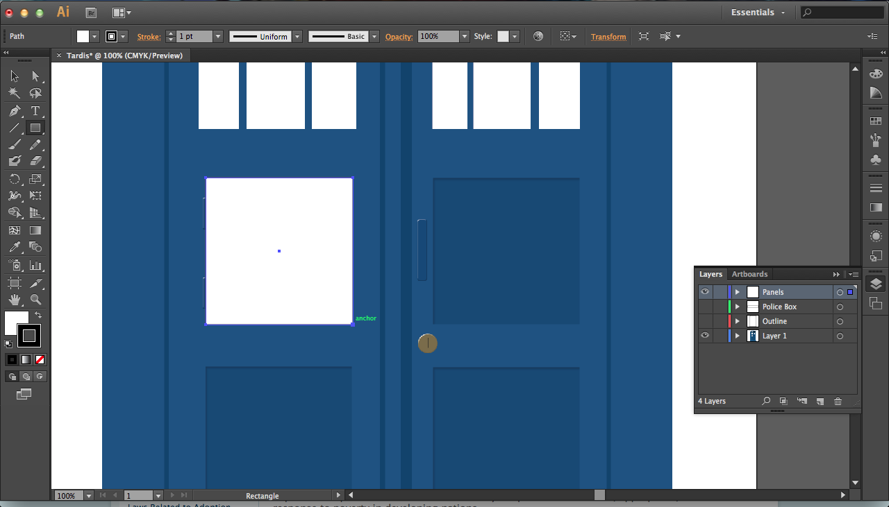Select the Gradient tool
Screen dimensions: 889x507
click(36, 230)
